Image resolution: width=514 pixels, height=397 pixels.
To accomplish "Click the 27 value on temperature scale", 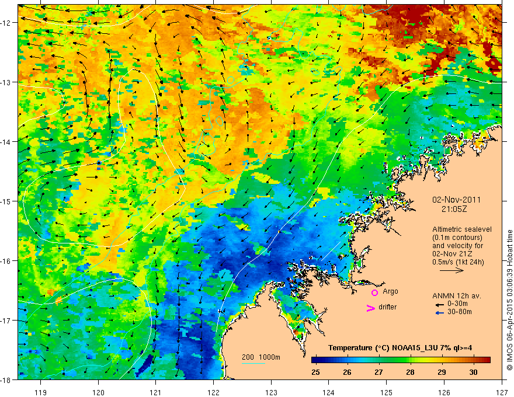I will (x=378, y=372).
